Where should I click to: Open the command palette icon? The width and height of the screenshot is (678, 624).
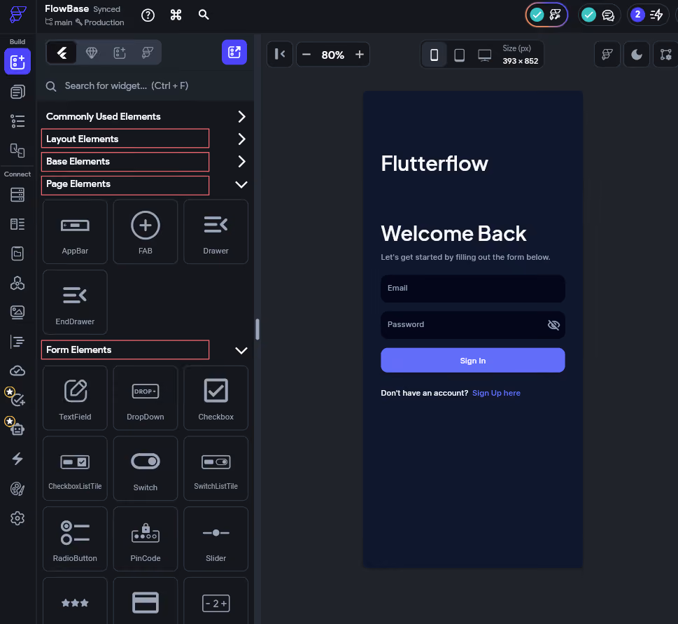pos(176,15)
